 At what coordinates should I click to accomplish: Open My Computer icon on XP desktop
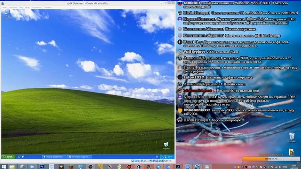tap(8, 15)
